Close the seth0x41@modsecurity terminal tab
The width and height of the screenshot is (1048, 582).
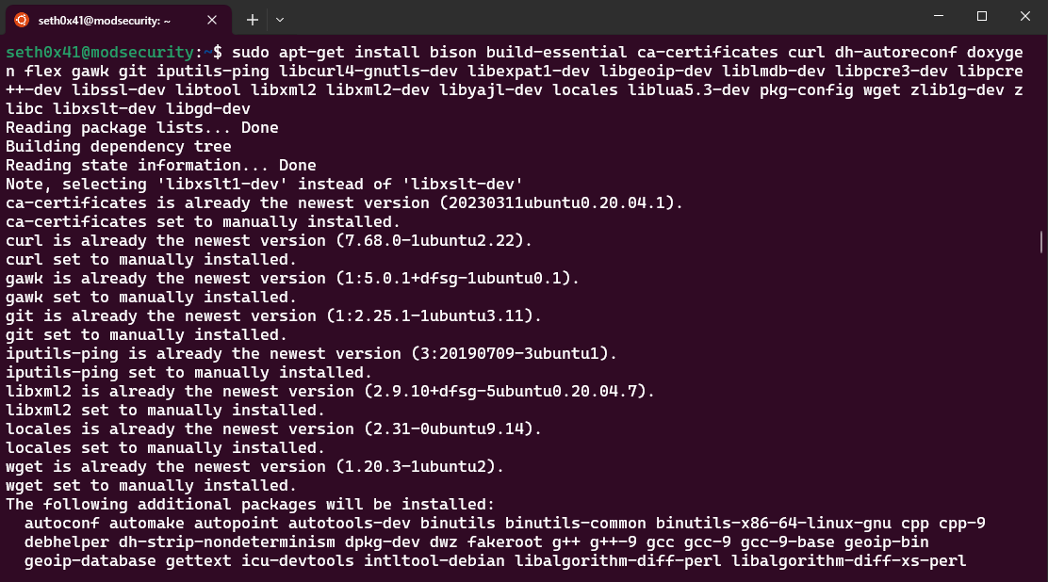(212, 19)
